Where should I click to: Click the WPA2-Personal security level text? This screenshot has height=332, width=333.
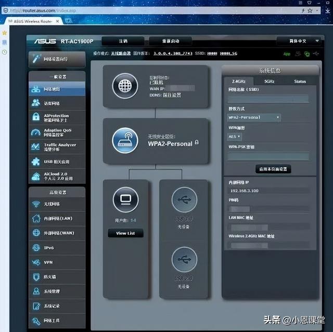click(x=170, y=144)
